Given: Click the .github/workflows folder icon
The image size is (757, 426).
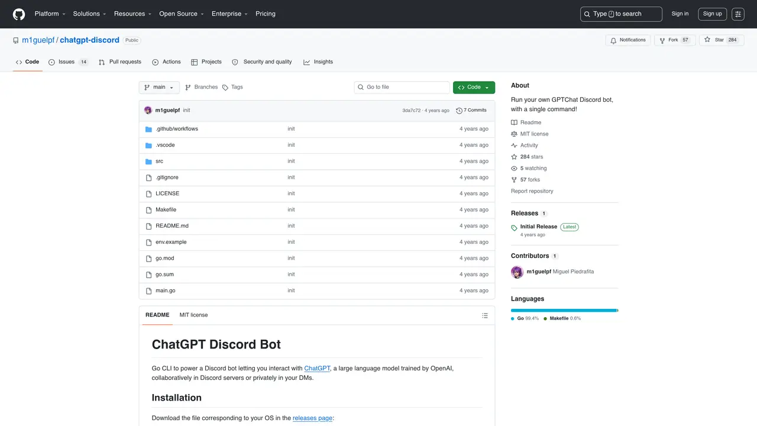Looking at the screenshot, I should pyautogui.click(x=149, y=129).
